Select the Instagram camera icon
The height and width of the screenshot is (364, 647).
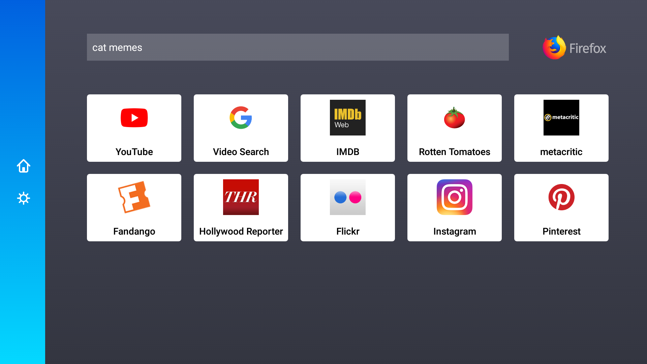454,197
